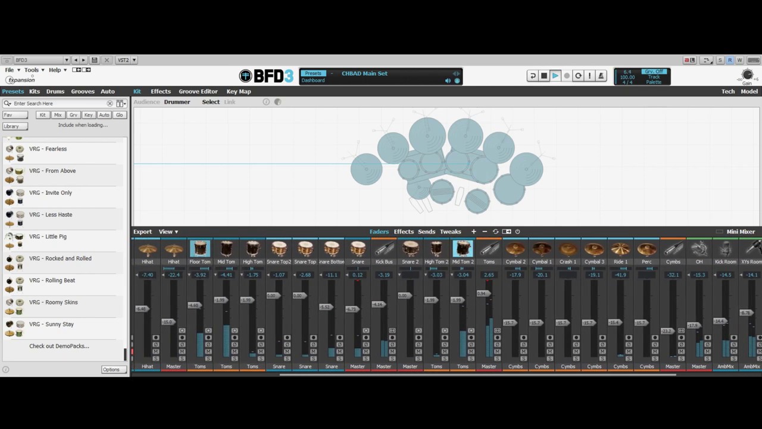Click the Check out DemoPacks link
The height and width of the screenshot is (429, 762).
pos(59,346)
